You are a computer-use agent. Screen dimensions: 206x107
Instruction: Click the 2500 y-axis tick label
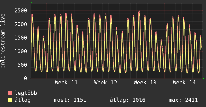[21, 10]
